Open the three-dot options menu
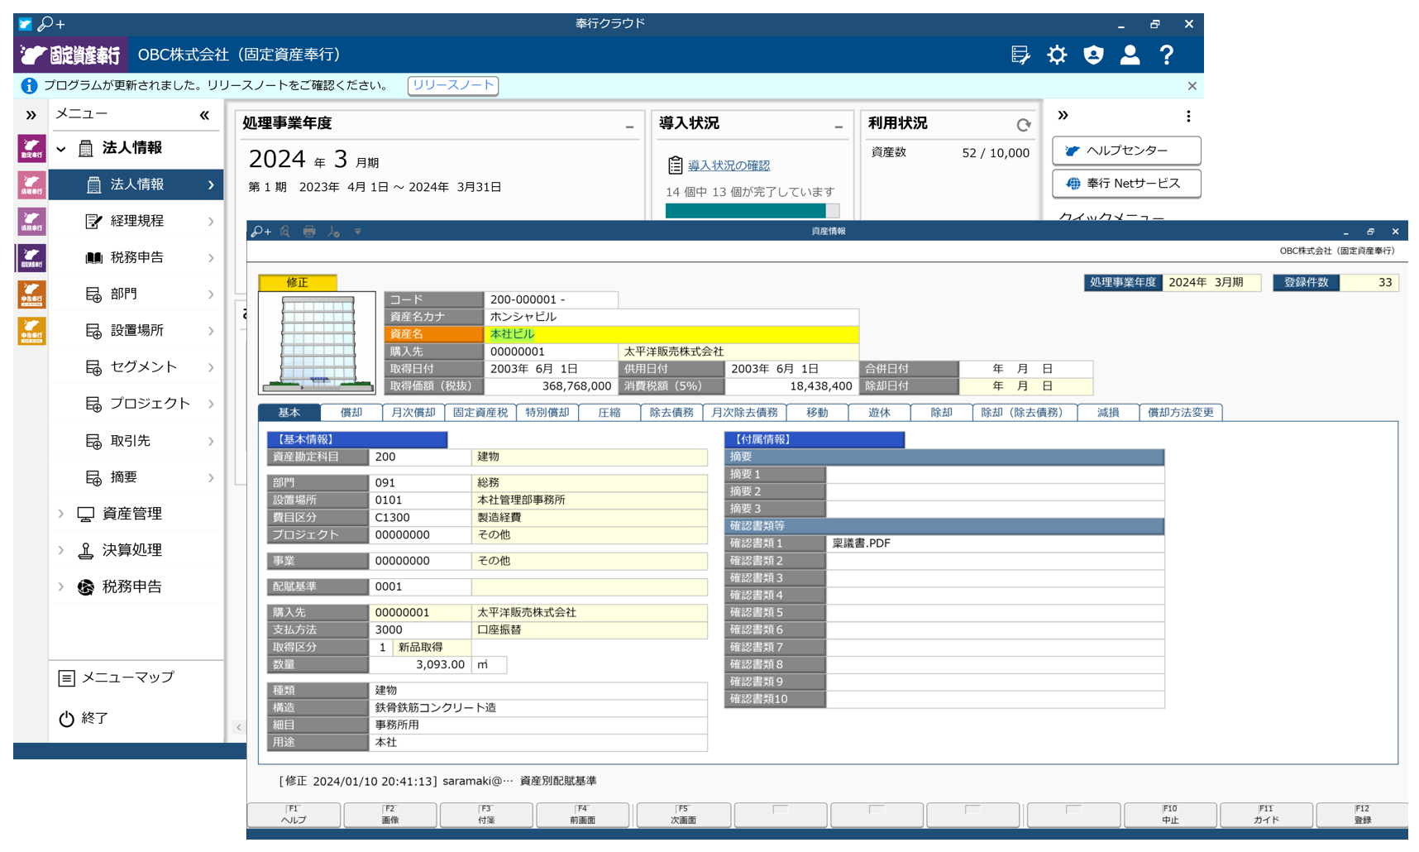 pyautogui.click(x=1188, y=117)
